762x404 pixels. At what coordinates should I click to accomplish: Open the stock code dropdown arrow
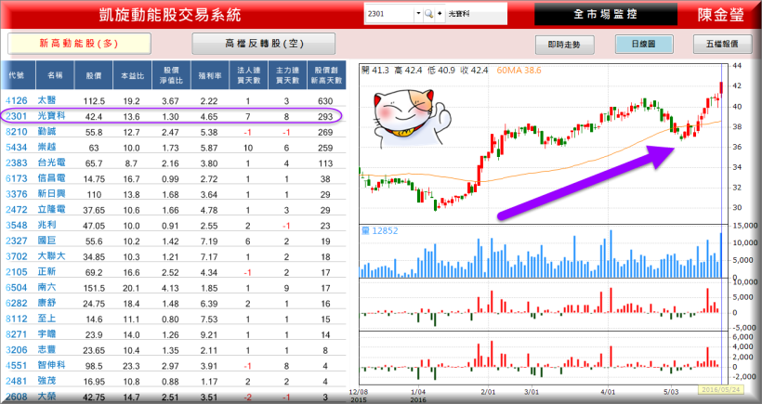[418, 14]
